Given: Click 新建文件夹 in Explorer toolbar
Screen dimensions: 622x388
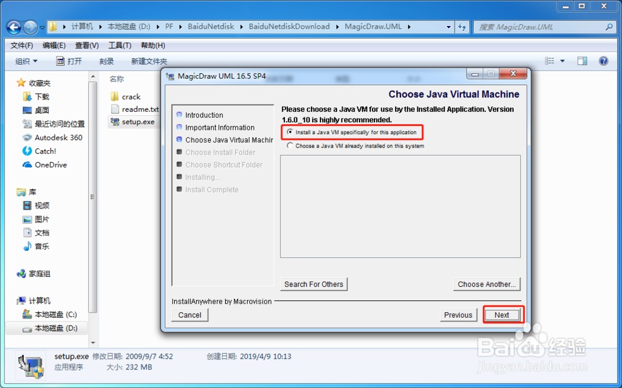Looking at the screenshot, I should pyautogui.click(x=149, y=61).
